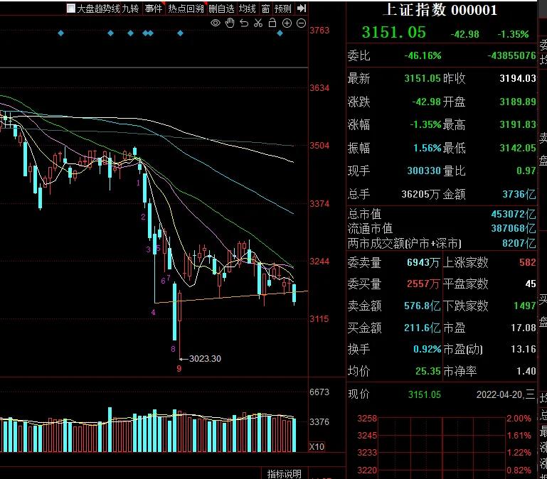Click the 市盈 value 17.08
Screen dimensions: 547x479
tap(524, 328)
